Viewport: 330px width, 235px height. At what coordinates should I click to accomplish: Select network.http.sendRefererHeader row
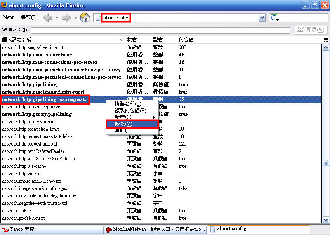click(x=161, y=151)
